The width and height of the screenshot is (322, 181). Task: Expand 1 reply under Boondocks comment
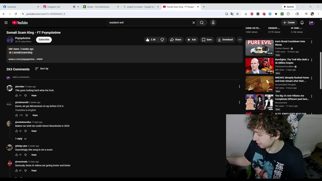click(21, 139)
